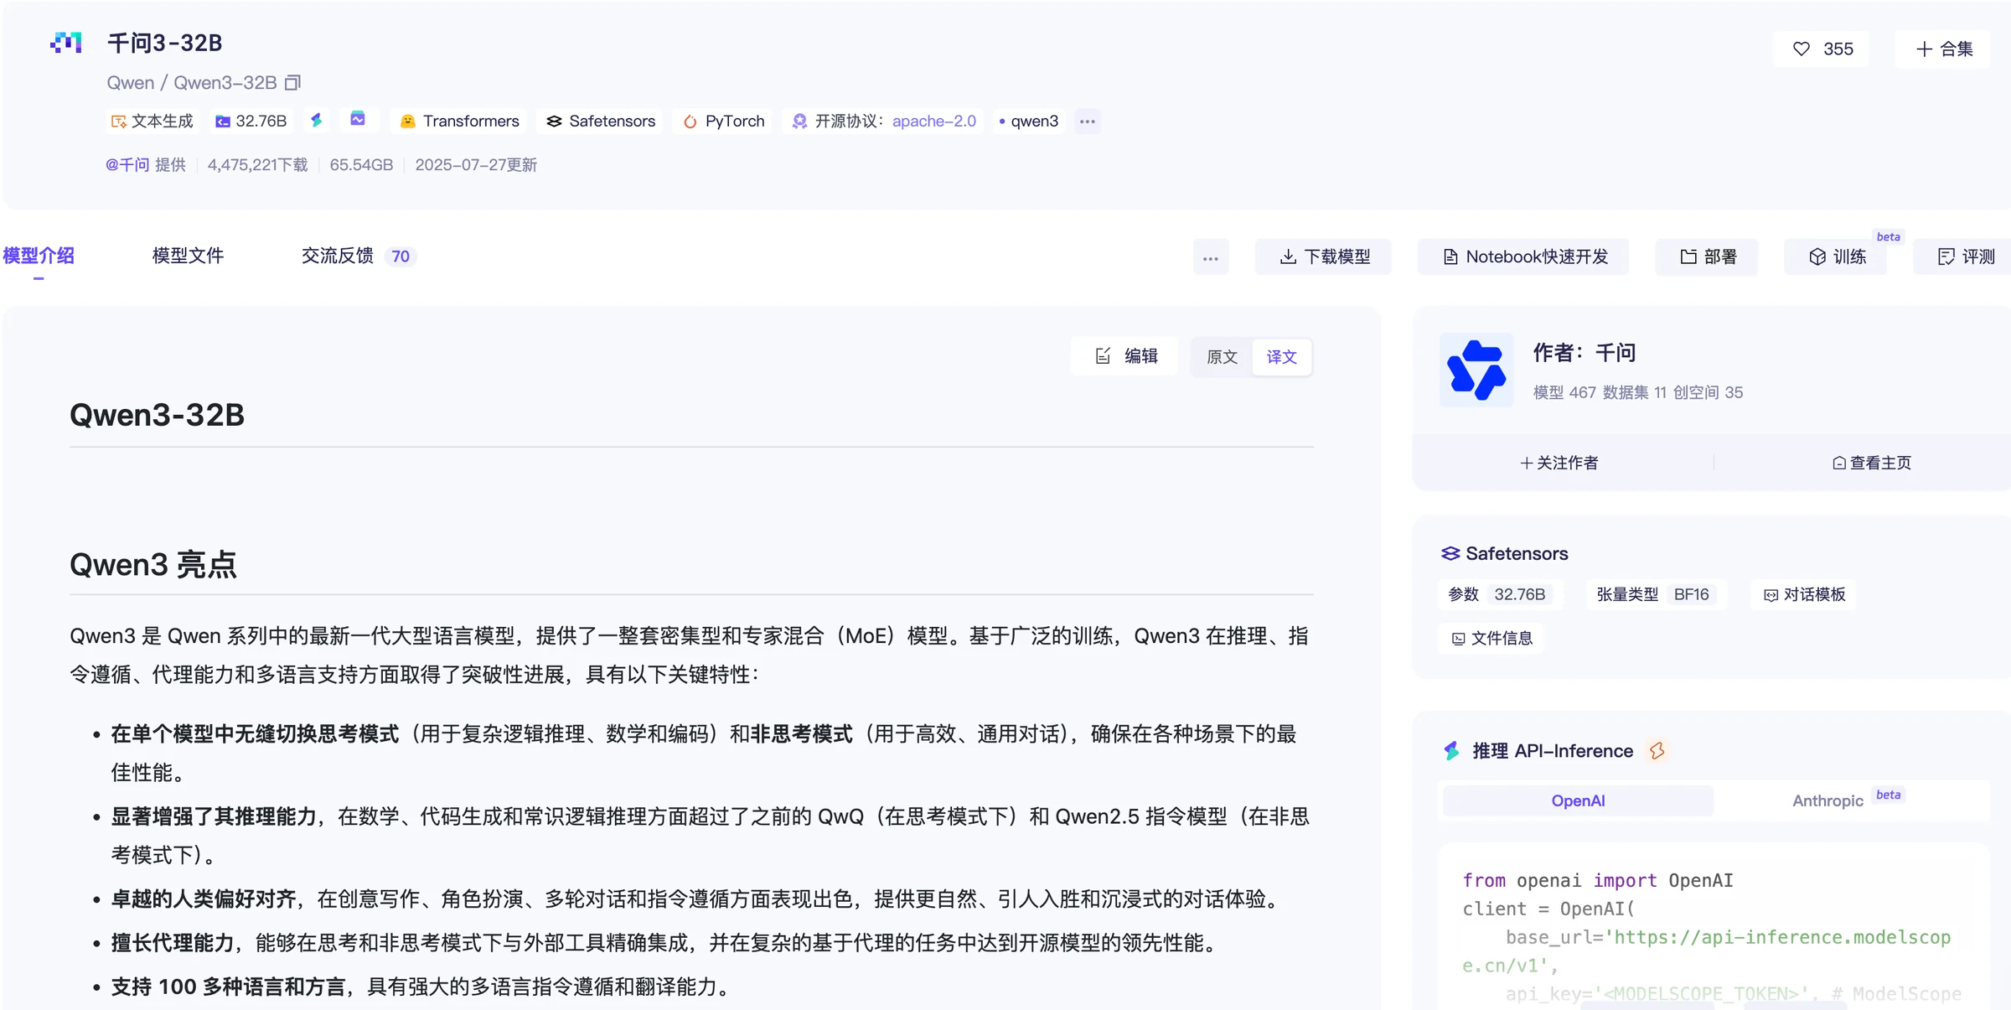The height and width of the screenshot is (1010, 2011).
Task: Open the Qwen organization in the model path
Action: tap(130, 82)
